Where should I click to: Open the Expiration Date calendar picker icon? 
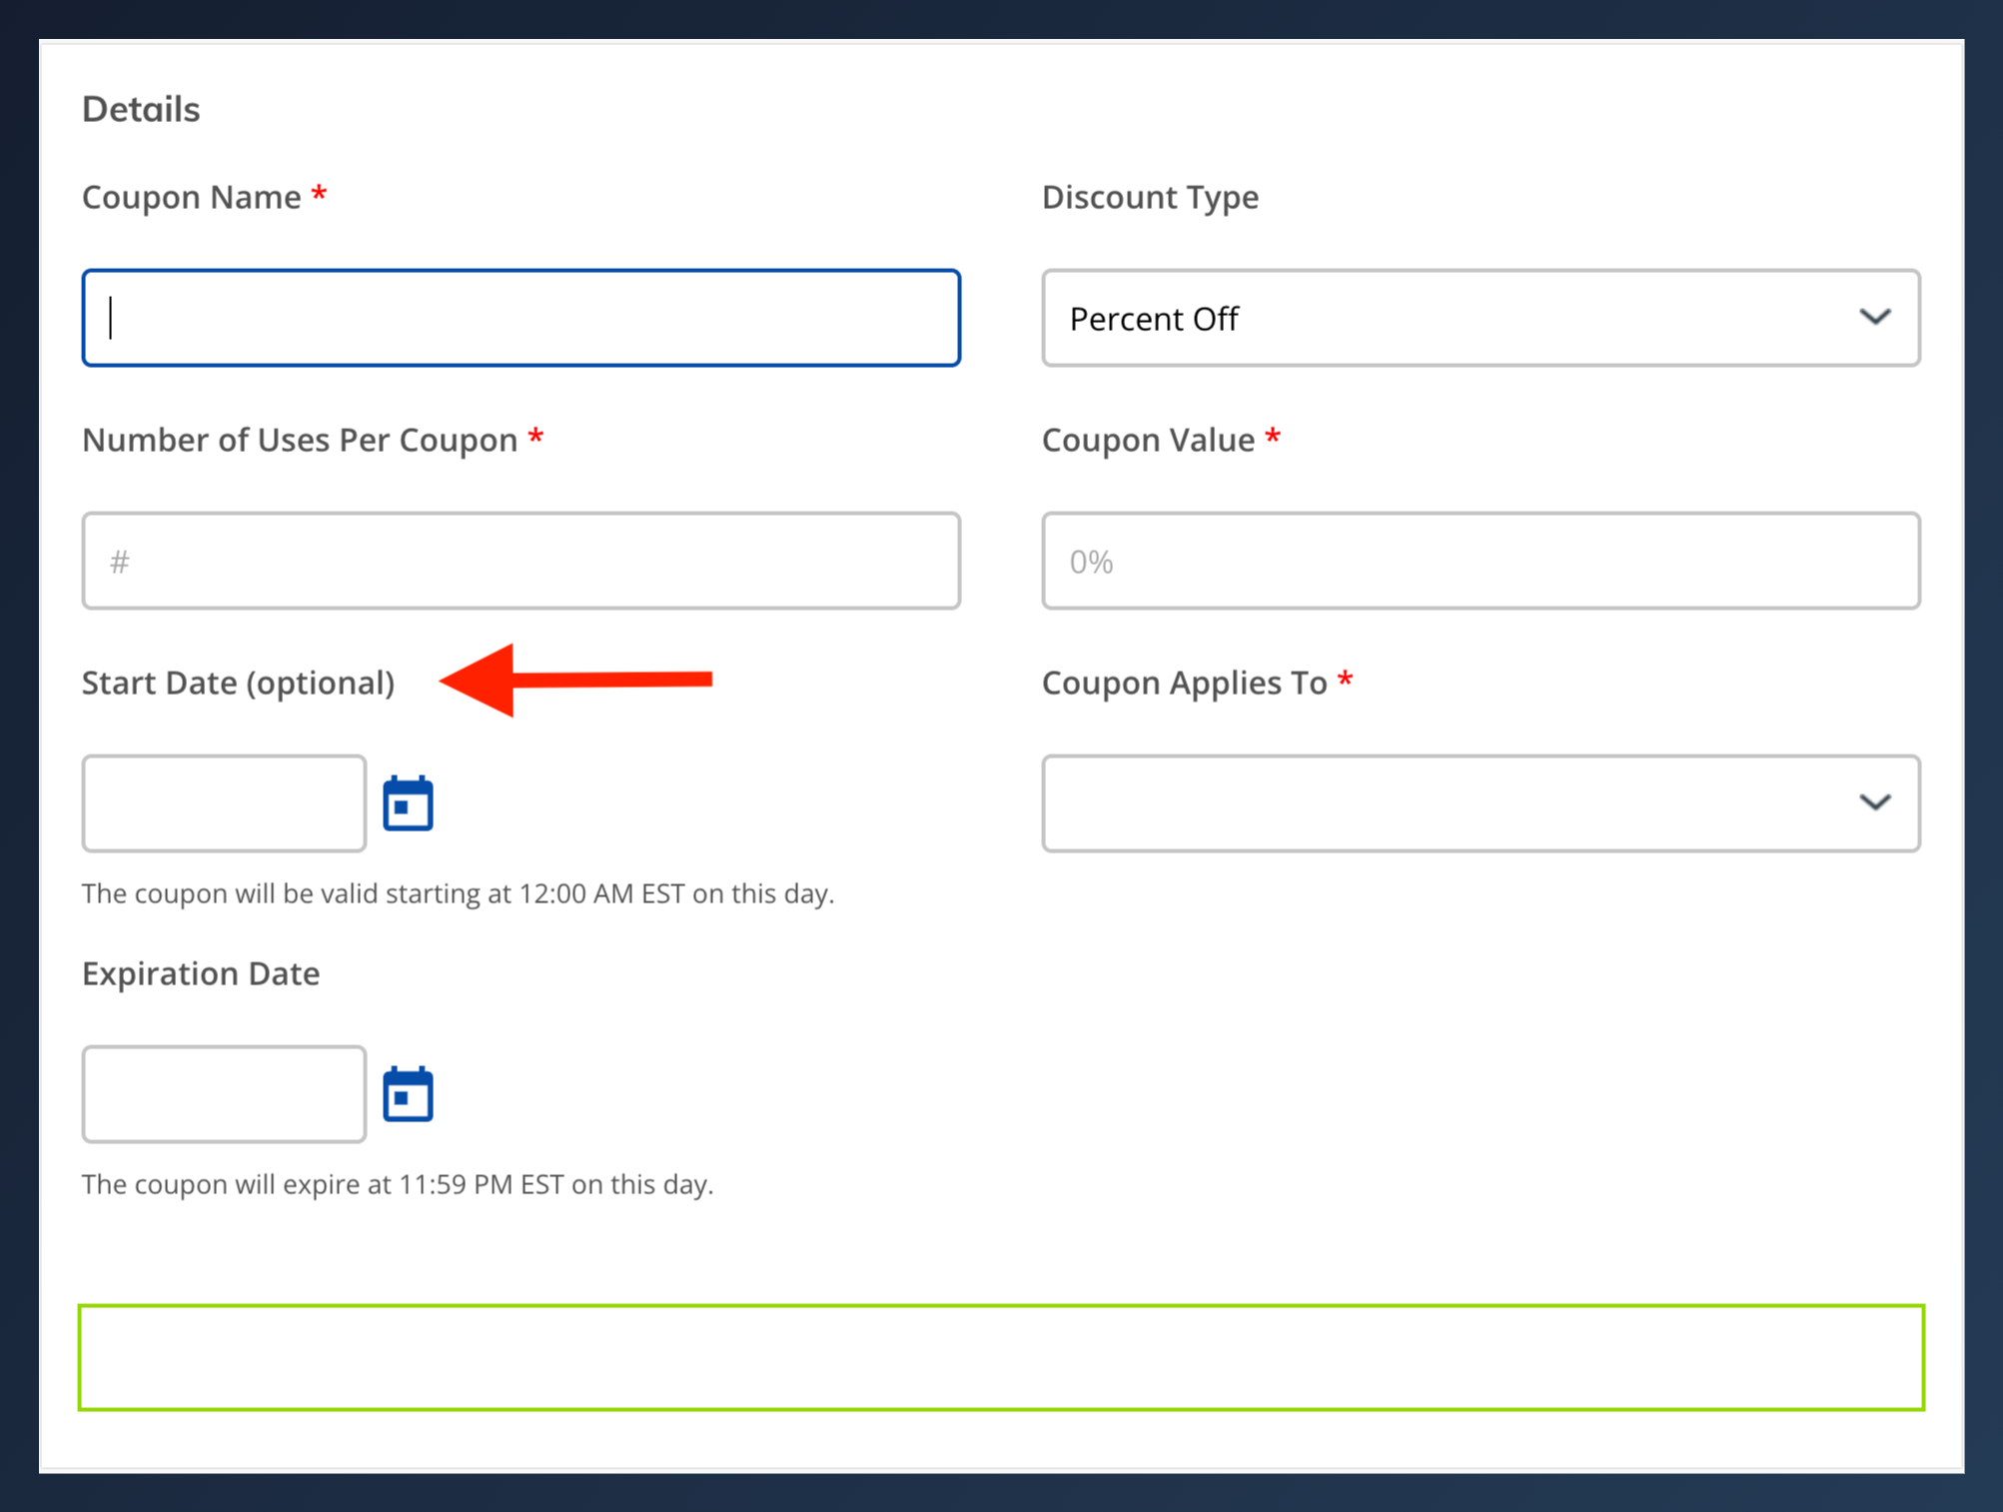[408, 1094]
